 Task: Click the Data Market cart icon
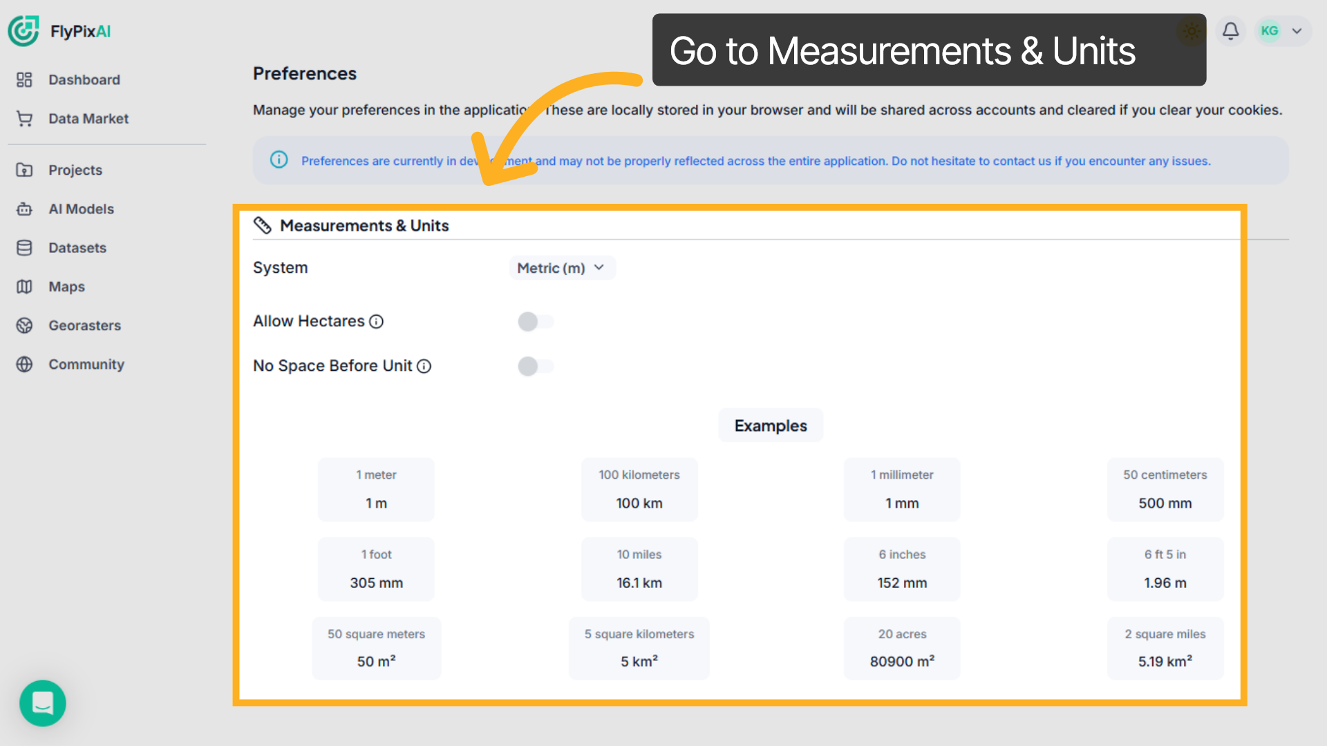[24, 119]
